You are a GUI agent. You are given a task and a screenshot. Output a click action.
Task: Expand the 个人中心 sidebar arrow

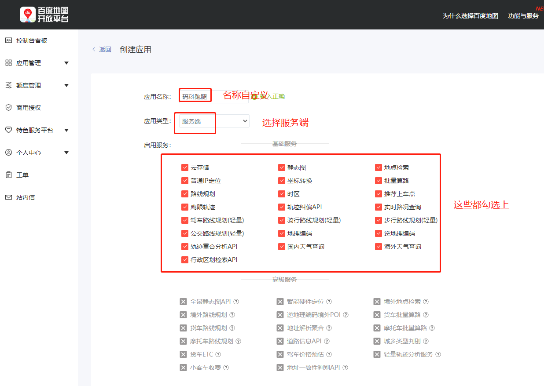(x=66, y=153)
